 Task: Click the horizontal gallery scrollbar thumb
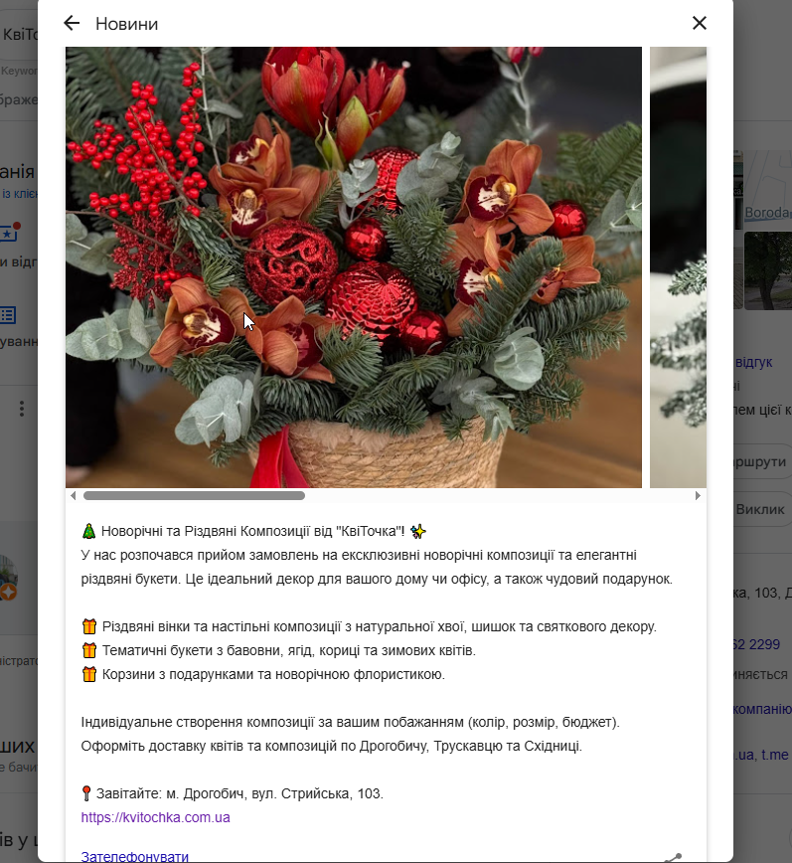pos(194,496)
